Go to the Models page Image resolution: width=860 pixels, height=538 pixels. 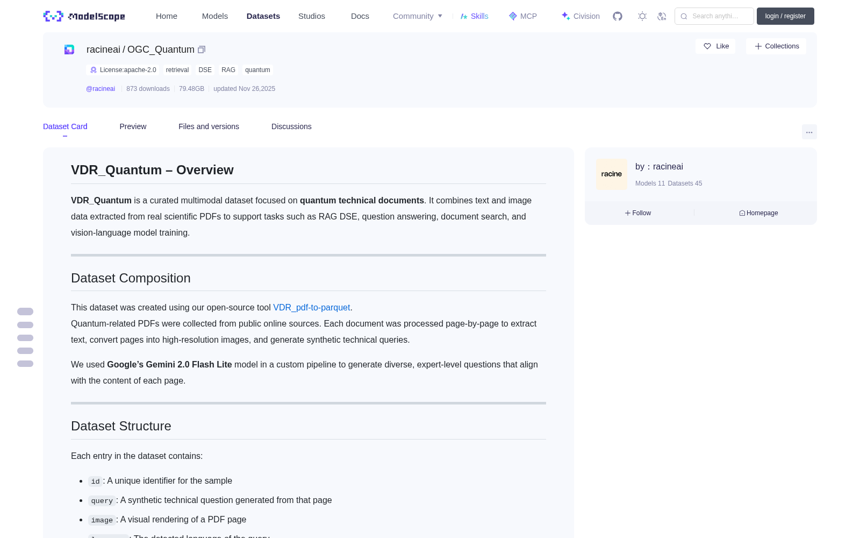215,16
